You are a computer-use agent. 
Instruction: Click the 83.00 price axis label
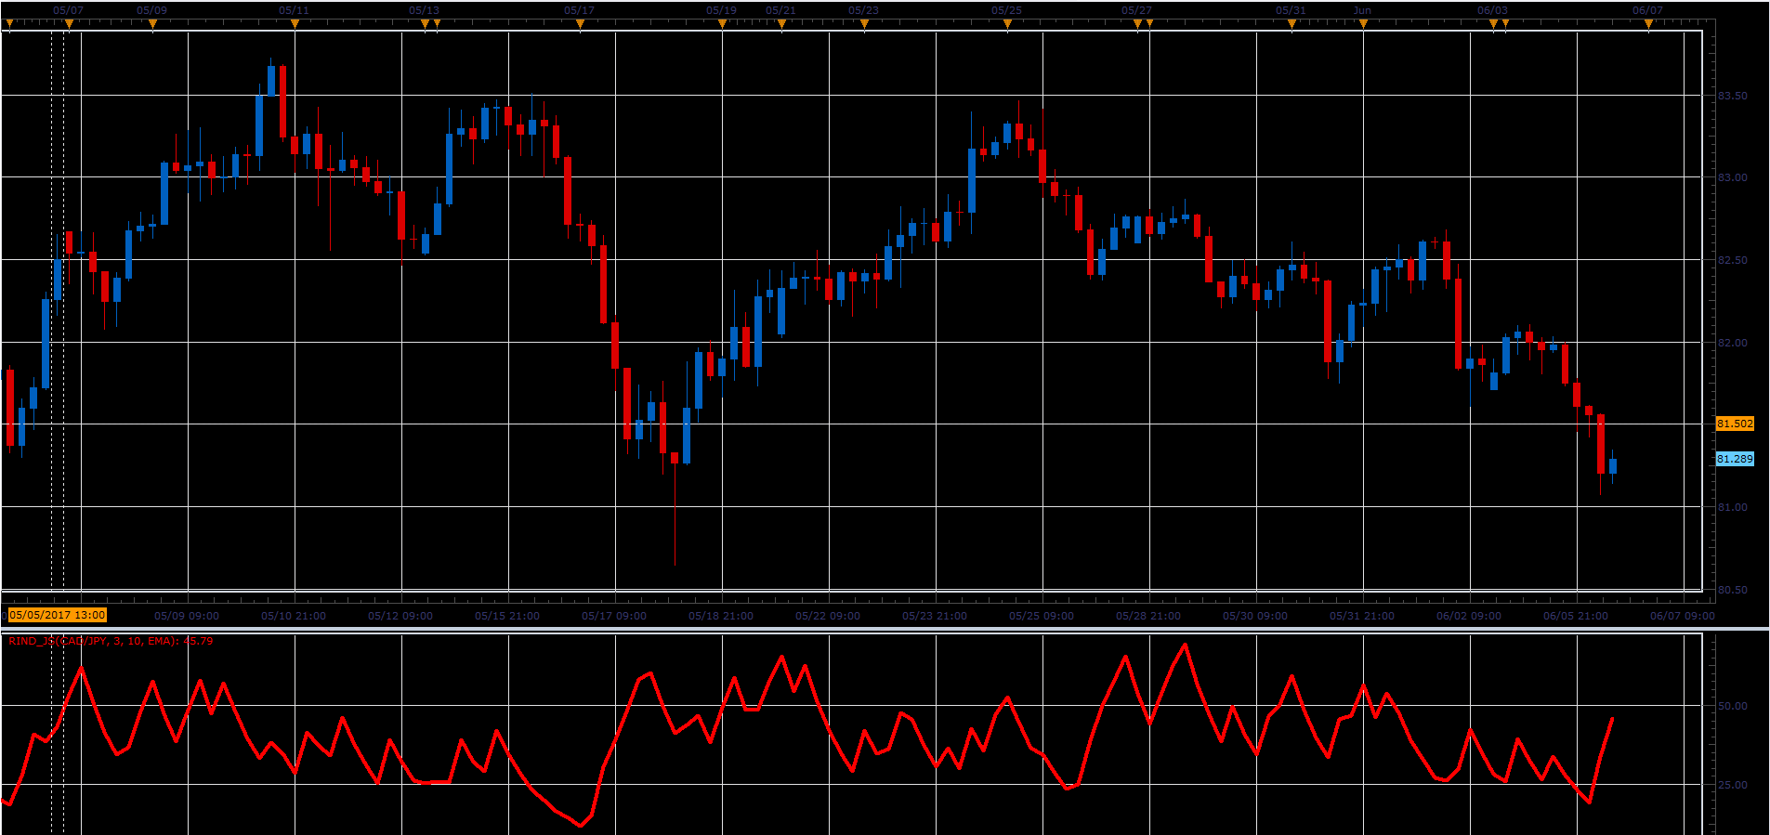coord(1732,177)
